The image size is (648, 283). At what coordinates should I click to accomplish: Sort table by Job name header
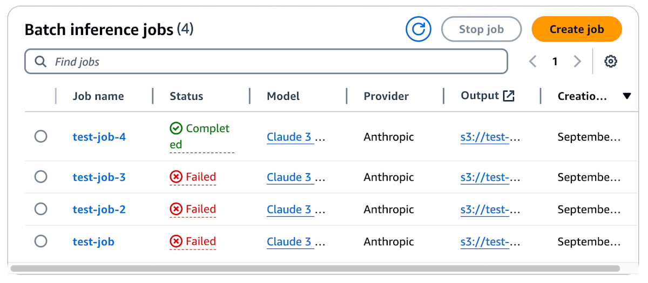[98, 96]
